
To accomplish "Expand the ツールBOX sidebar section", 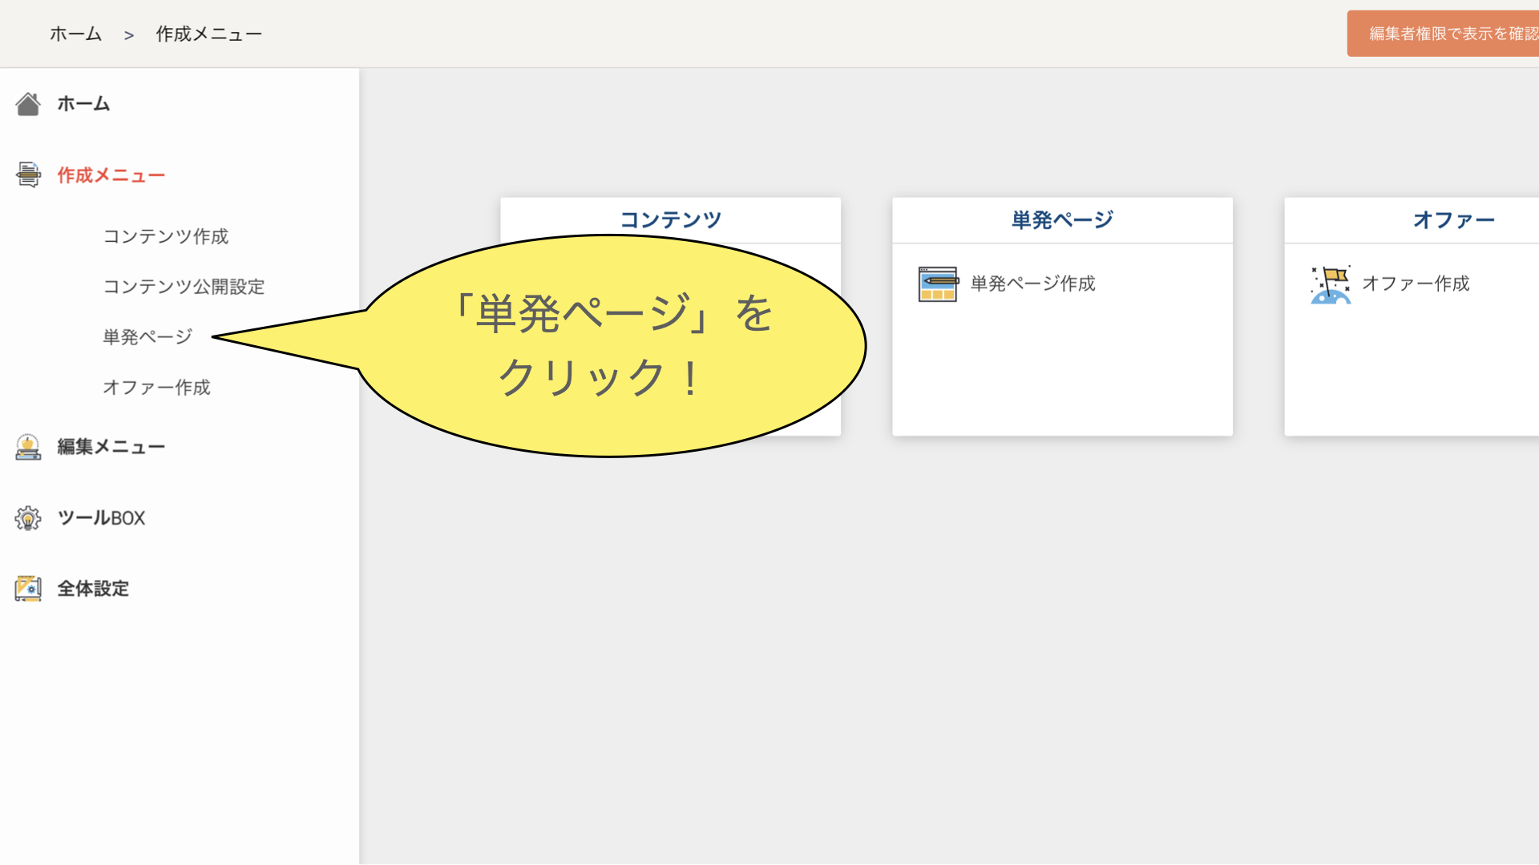I will [101, 518].
